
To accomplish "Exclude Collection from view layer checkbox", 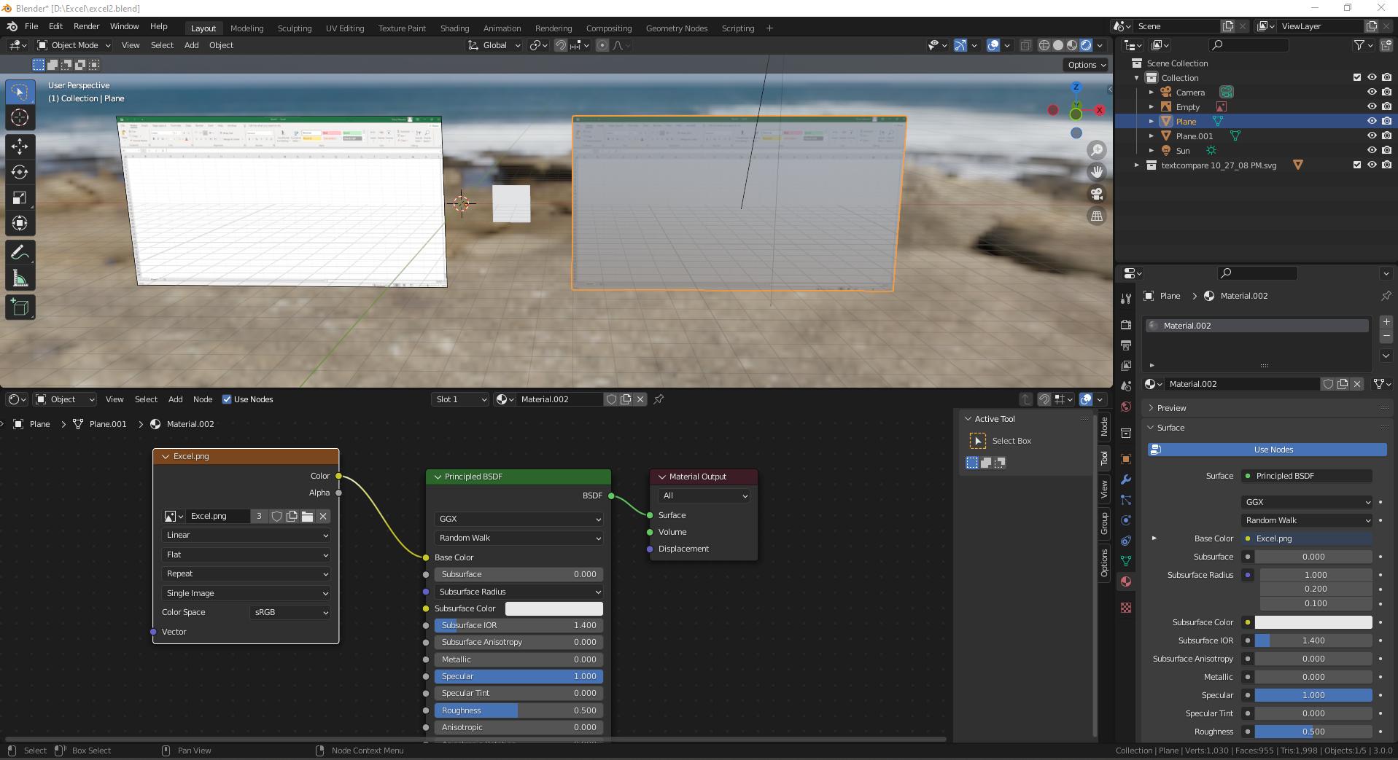I will pyautogui.click(x=1357, y=78).
